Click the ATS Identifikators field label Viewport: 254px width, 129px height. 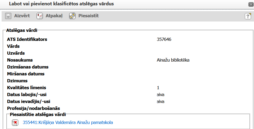27,40
